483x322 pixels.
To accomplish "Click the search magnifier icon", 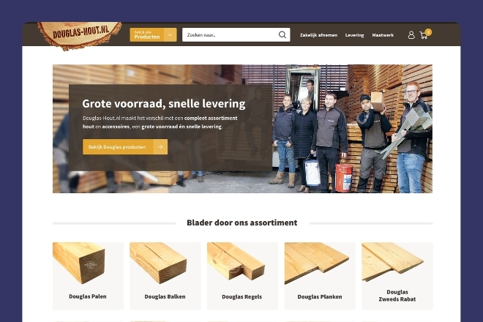I will 282,35.
